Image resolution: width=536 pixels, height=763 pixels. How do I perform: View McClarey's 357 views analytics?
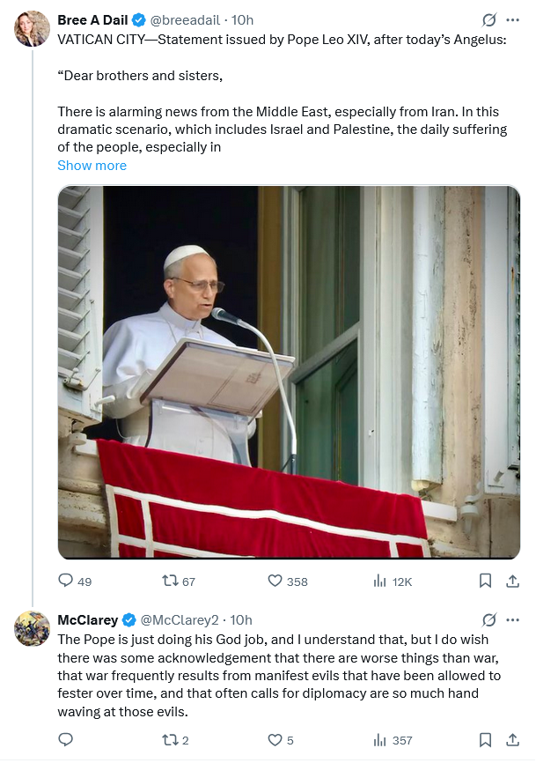[x=380, y=739]
